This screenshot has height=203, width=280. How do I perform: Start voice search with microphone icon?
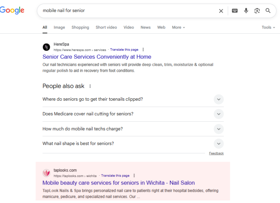[246, 11]
